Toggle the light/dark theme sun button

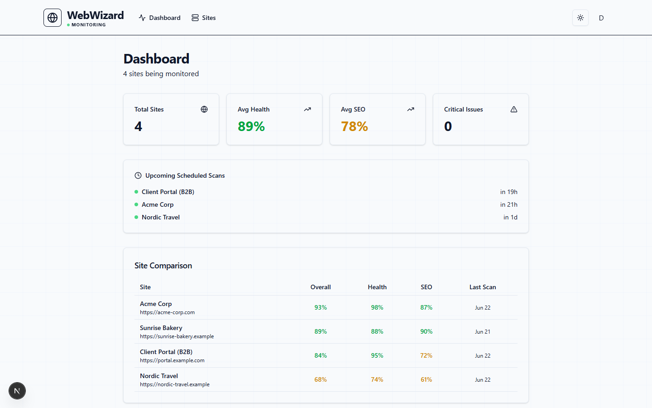tap(580, 18)
